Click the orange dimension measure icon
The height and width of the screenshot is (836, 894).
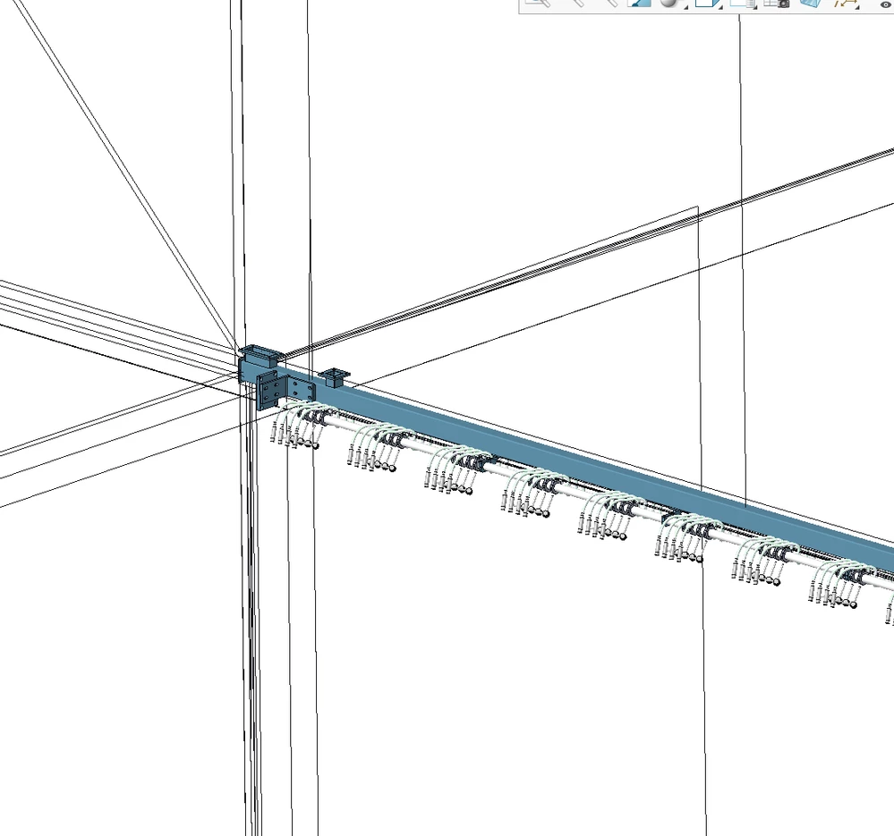pyautogui.click(x=846, y=3)
